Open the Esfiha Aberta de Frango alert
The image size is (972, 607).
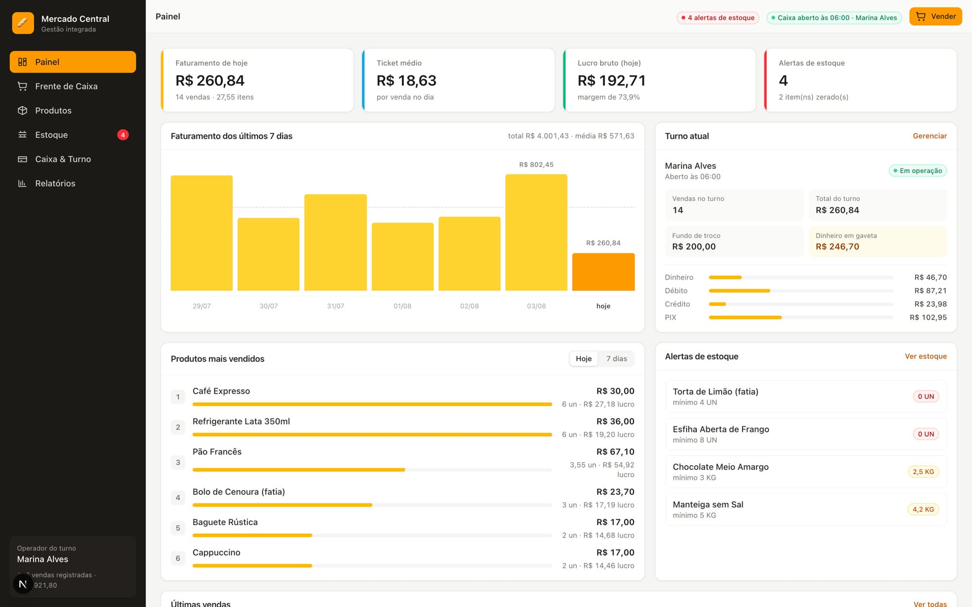[x=806, y=434]
